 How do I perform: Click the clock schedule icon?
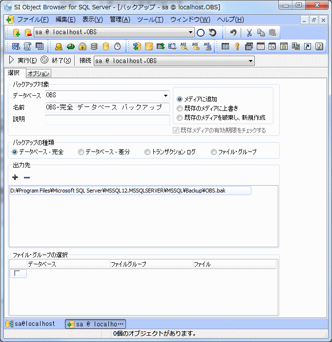[x=118, y=46]
